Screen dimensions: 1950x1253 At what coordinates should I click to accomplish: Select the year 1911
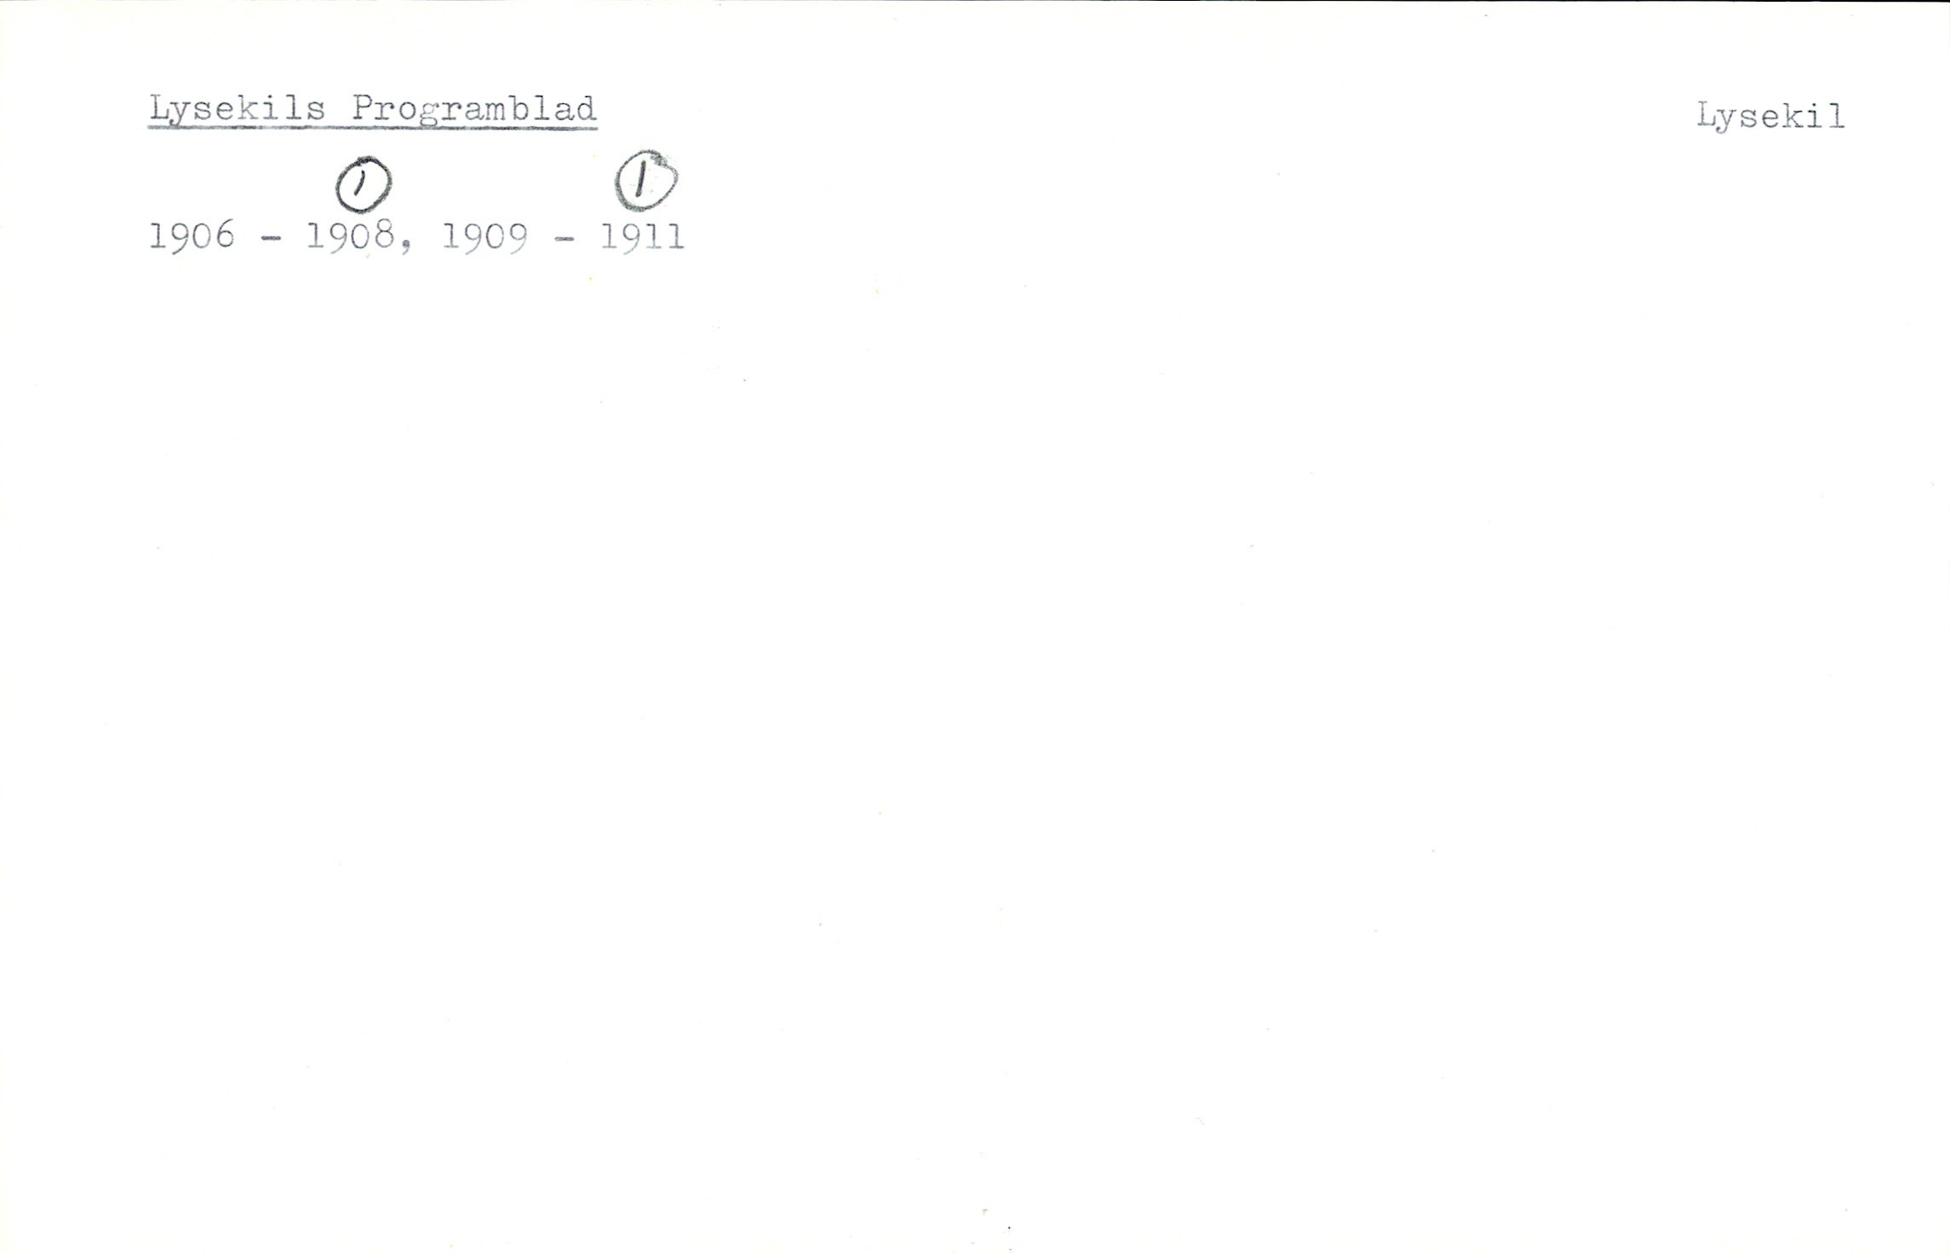coord(642,236)
